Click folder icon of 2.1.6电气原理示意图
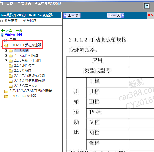This screenshot has height=152, width=154. 11,76
